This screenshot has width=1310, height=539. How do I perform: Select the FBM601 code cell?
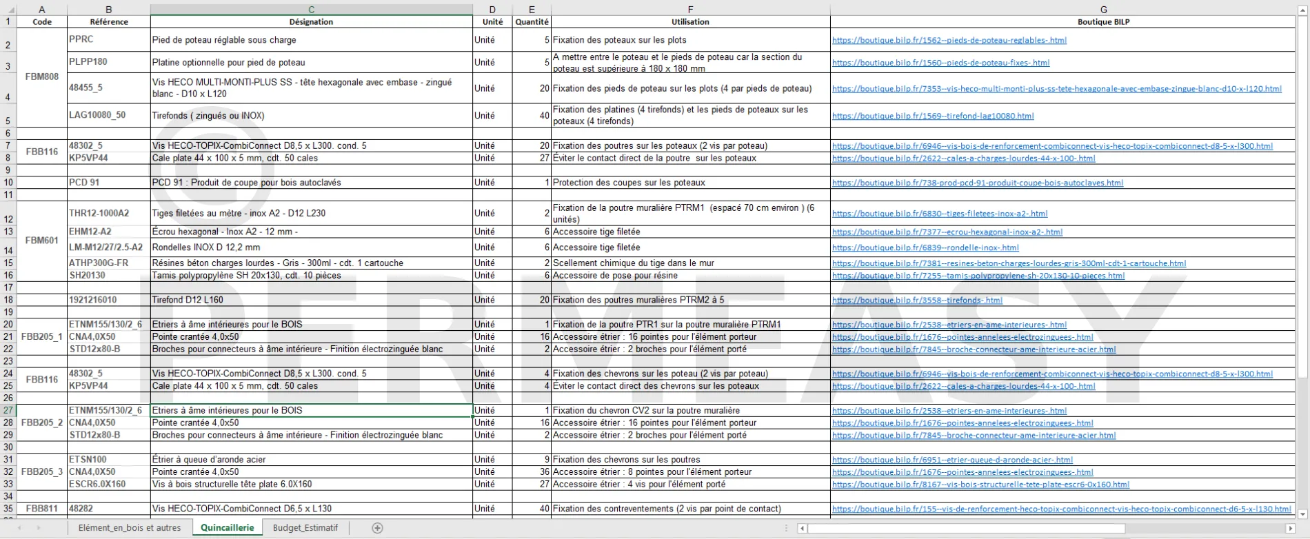[x=42, y=241]
